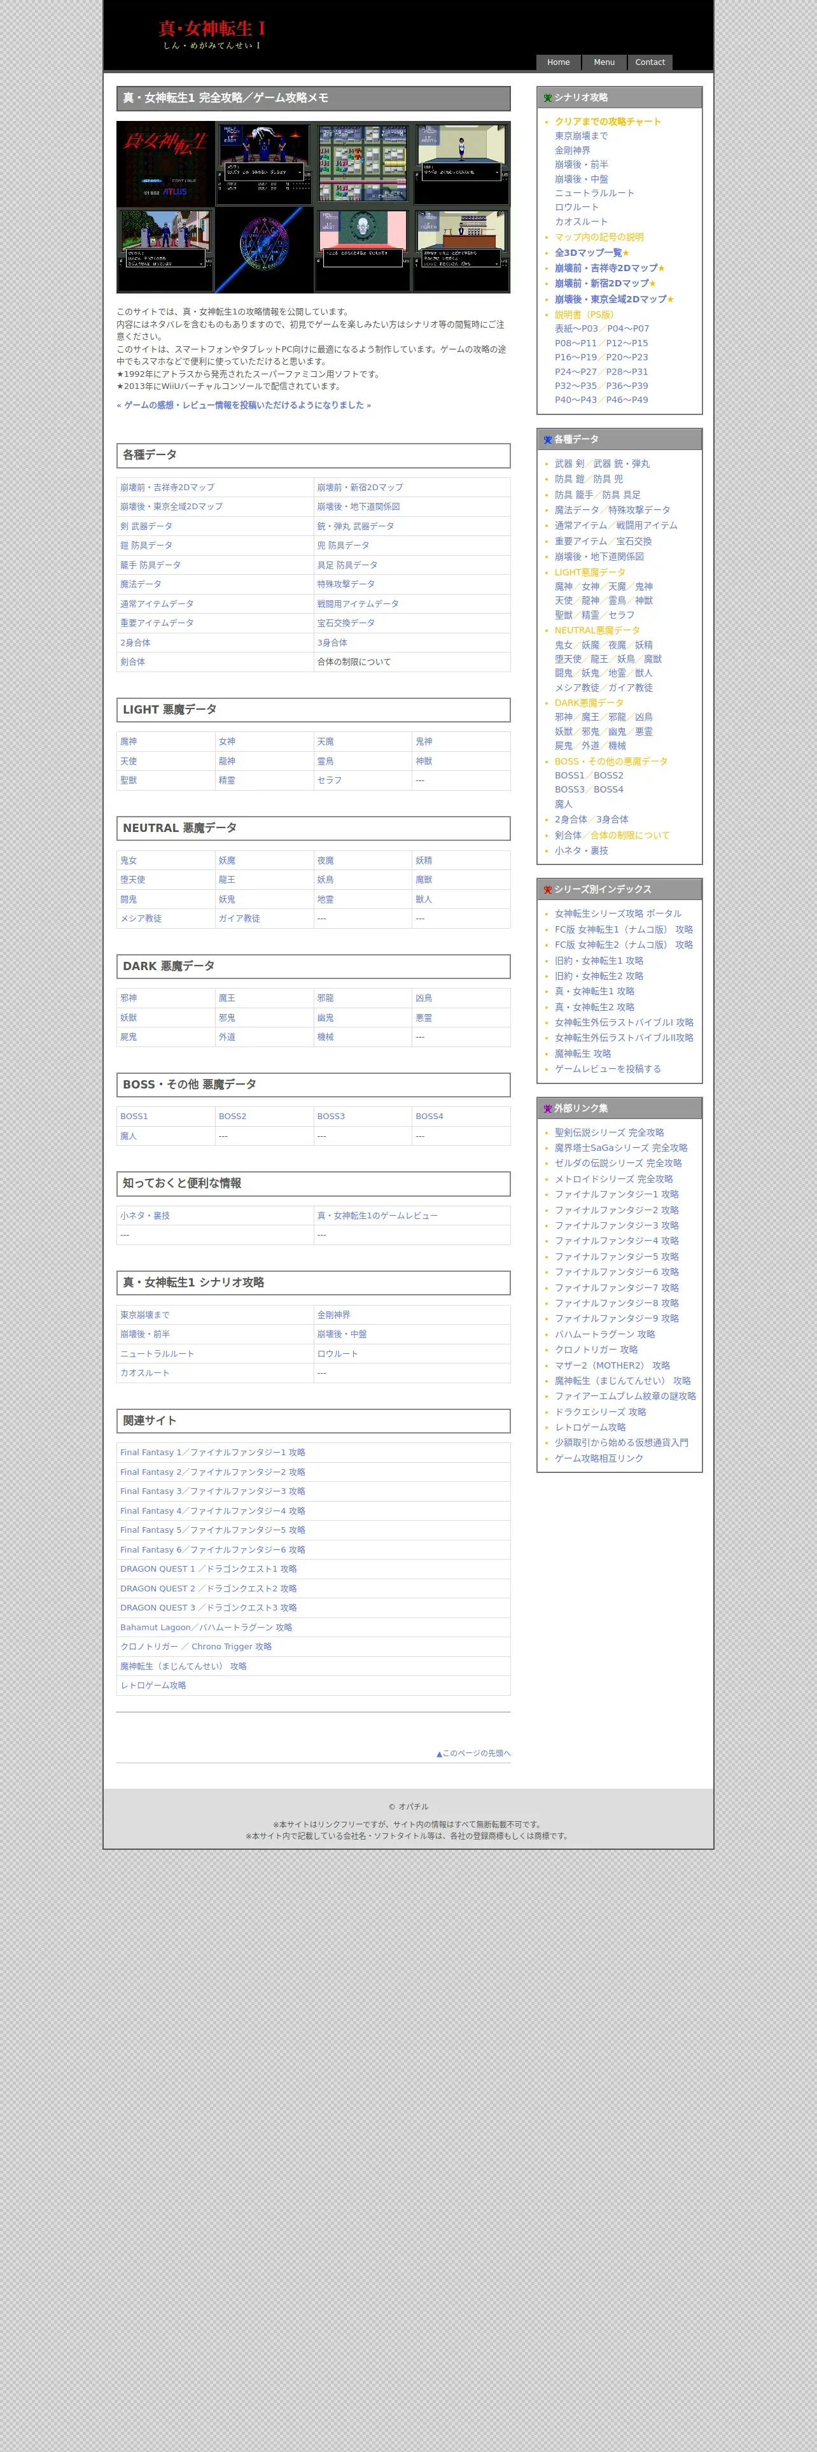The image size is (817, 2452).
Task: Open 剣 武器データ table link
Action: tap(146, 526)
